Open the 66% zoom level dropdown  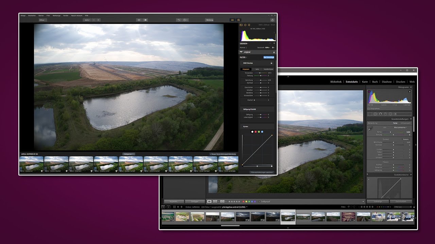pos(88,20)
